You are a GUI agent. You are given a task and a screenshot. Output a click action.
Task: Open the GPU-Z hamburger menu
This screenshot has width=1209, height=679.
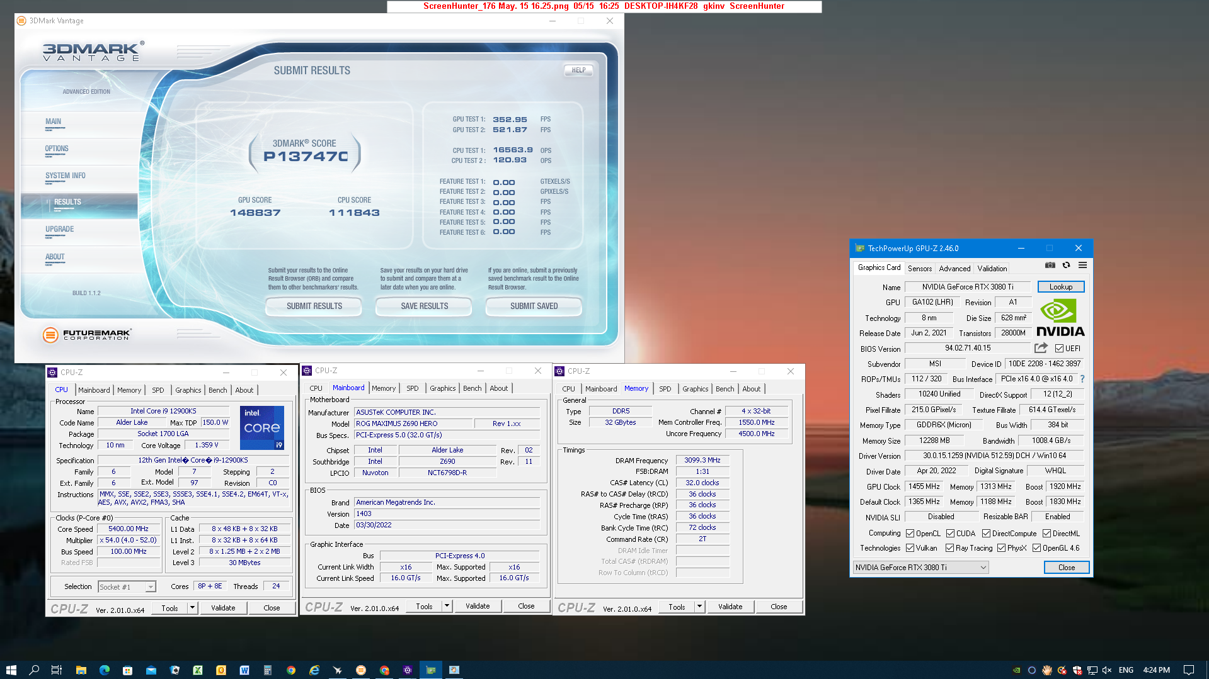pos(1082,265)
